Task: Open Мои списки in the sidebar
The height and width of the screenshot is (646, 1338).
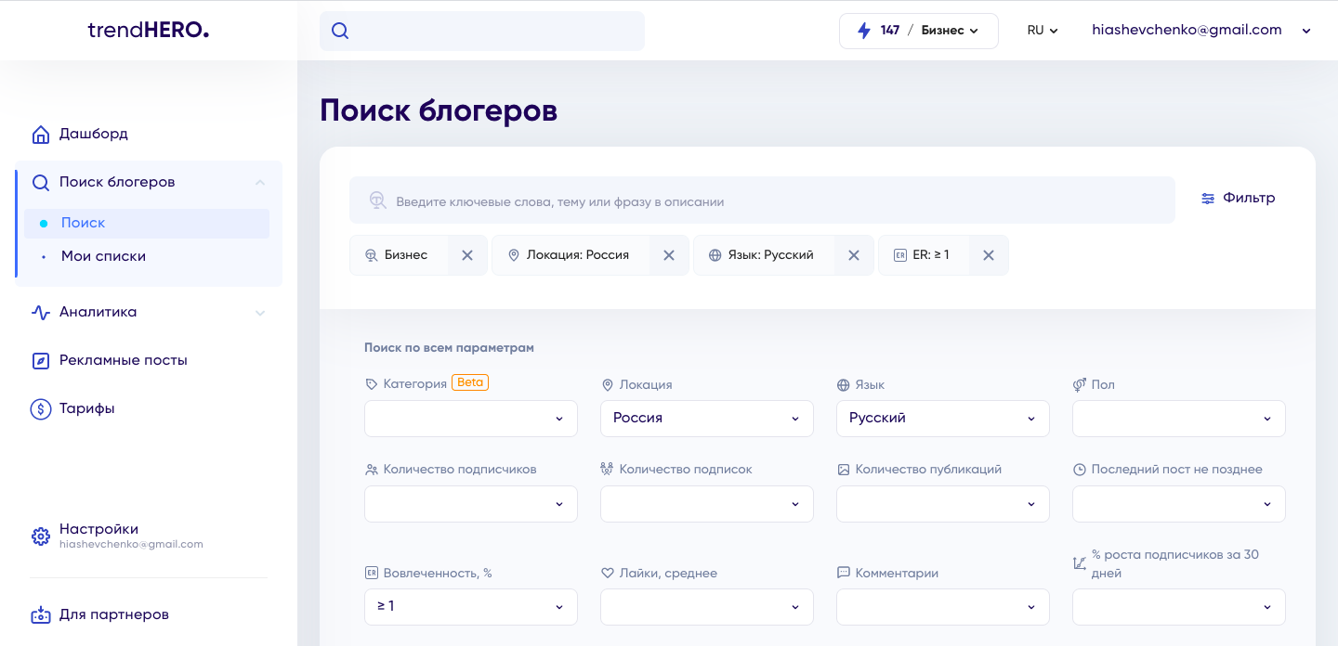Action: click(x=103, y=256)
